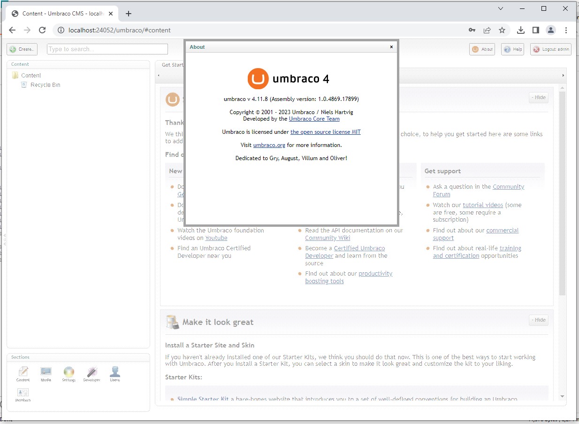
Task: Click the saved passwords key icon
Action: [x=472, y=30]
